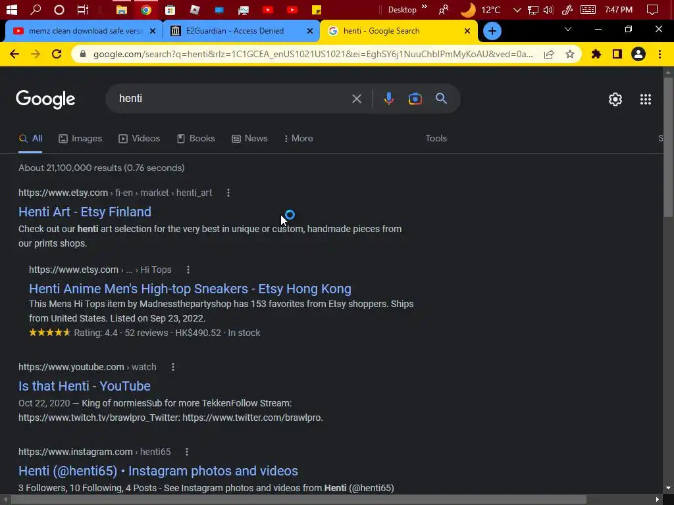Open the Henti (@henti65) Instagram result
Image resolution: width=674 pixels, height=505 pixels.
(x=158, y=471)
